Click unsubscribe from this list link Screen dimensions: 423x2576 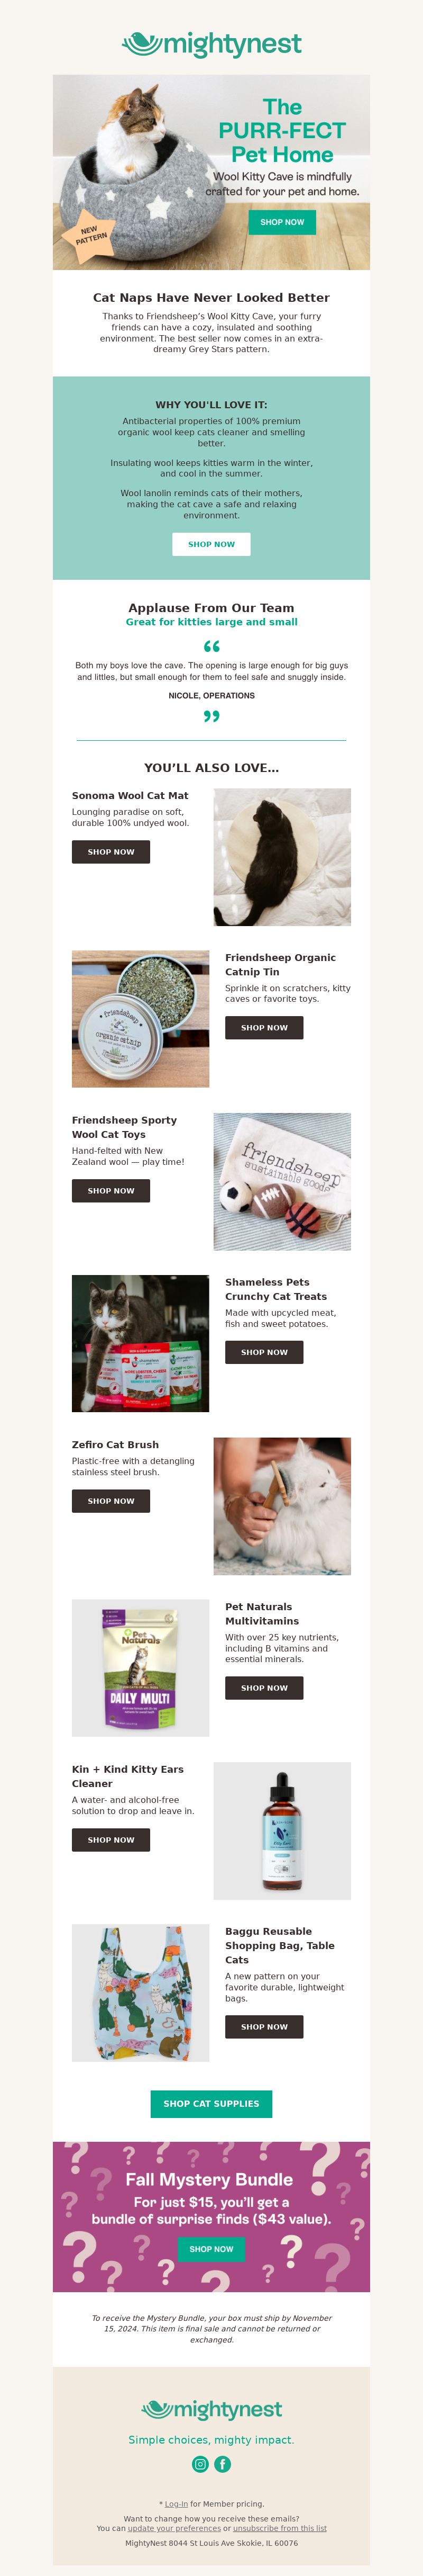[279, 2528]
